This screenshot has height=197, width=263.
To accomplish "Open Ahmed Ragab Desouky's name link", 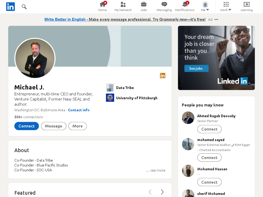I will click(216, 116).
